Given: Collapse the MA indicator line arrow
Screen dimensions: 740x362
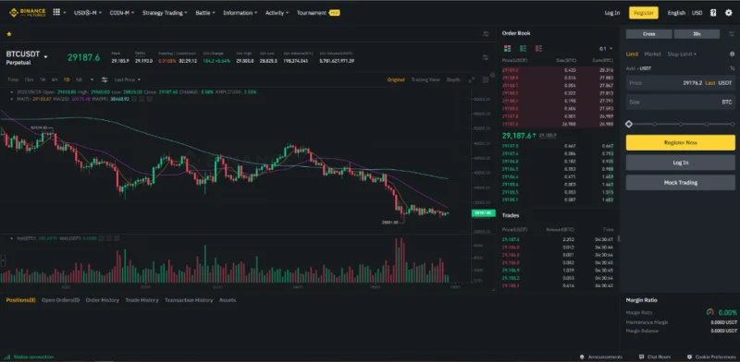Looking at the screenshot, I should click(12, 99).
